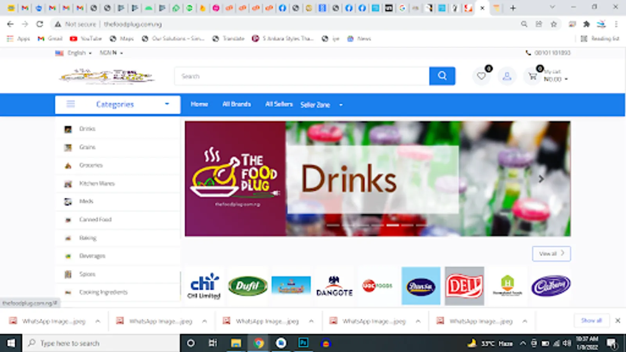Open the Reading list
This screenshot has height=352, width=626.
click(x=600, y=38)
